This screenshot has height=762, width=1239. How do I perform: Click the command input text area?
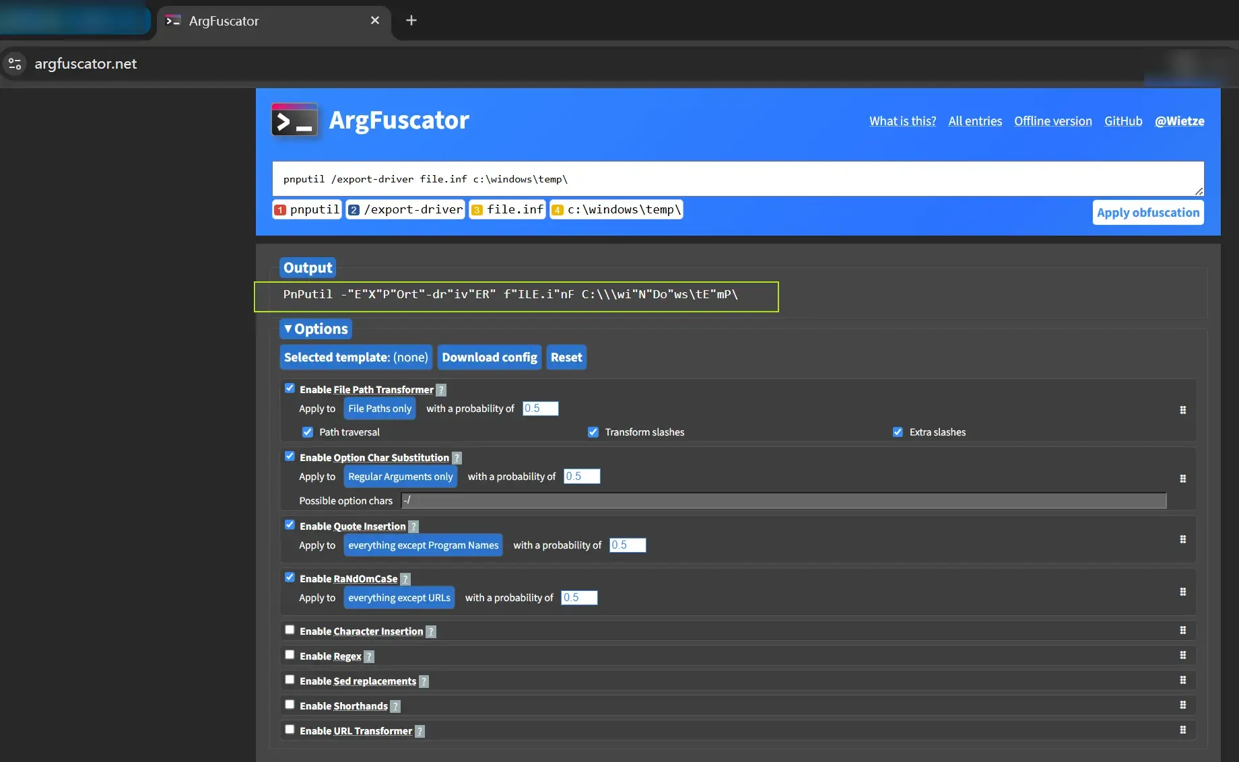[x=738, y=179]
